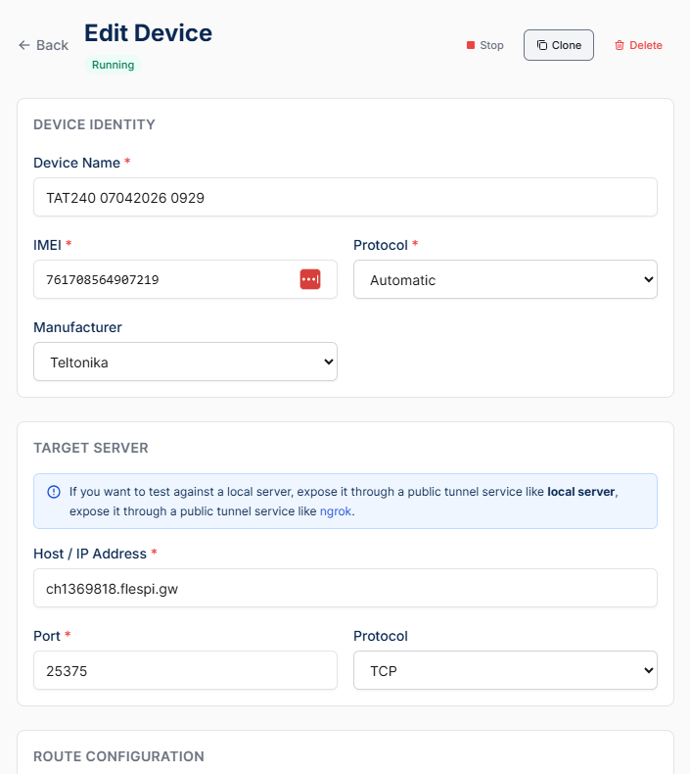690x774 pixels.
Task: Focus the Device Name text field
Action: [x=345, y=197]
